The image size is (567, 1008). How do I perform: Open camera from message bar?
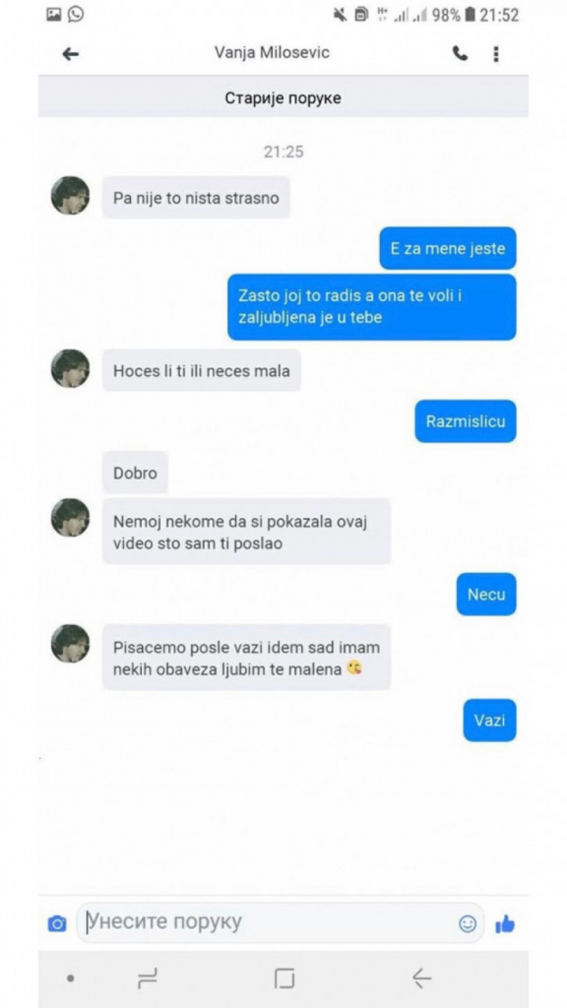pos(57,924)
